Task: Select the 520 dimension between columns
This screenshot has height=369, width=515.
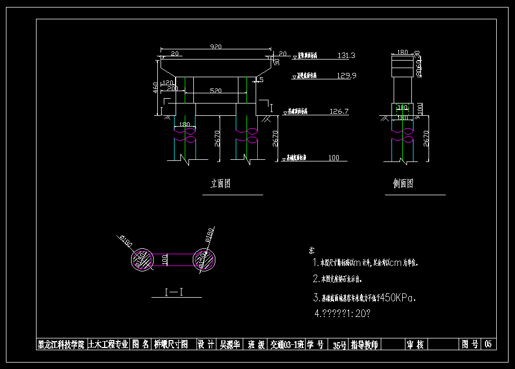Action: point(215,91)
